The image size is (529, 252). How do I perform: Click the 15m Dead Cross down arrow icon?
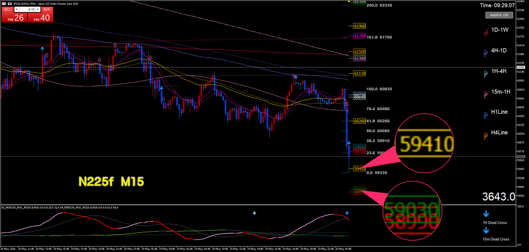pos(486,230)
